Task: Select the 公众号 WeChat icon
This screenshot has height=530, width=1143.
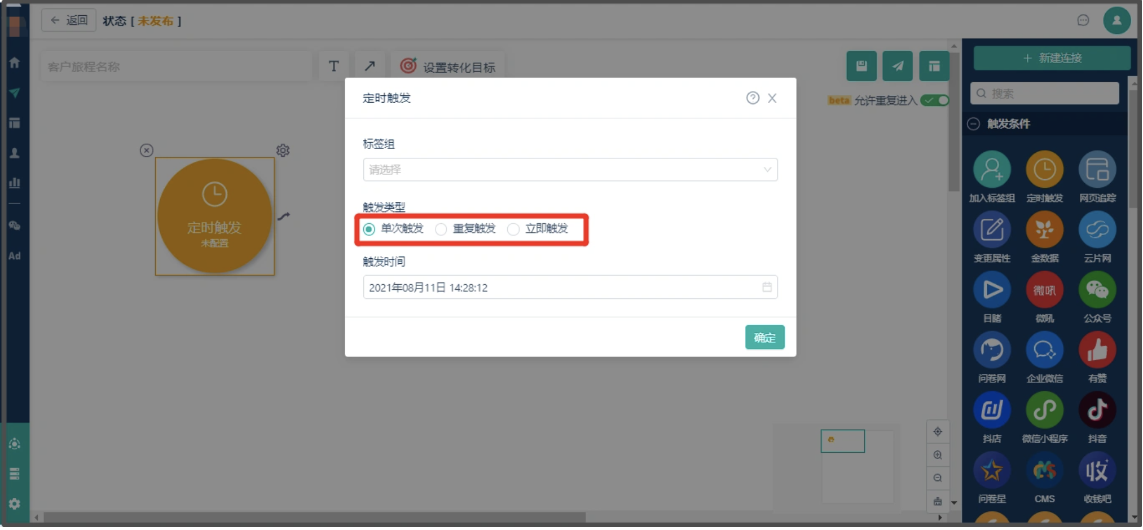Action: (x=1098, y=290)
